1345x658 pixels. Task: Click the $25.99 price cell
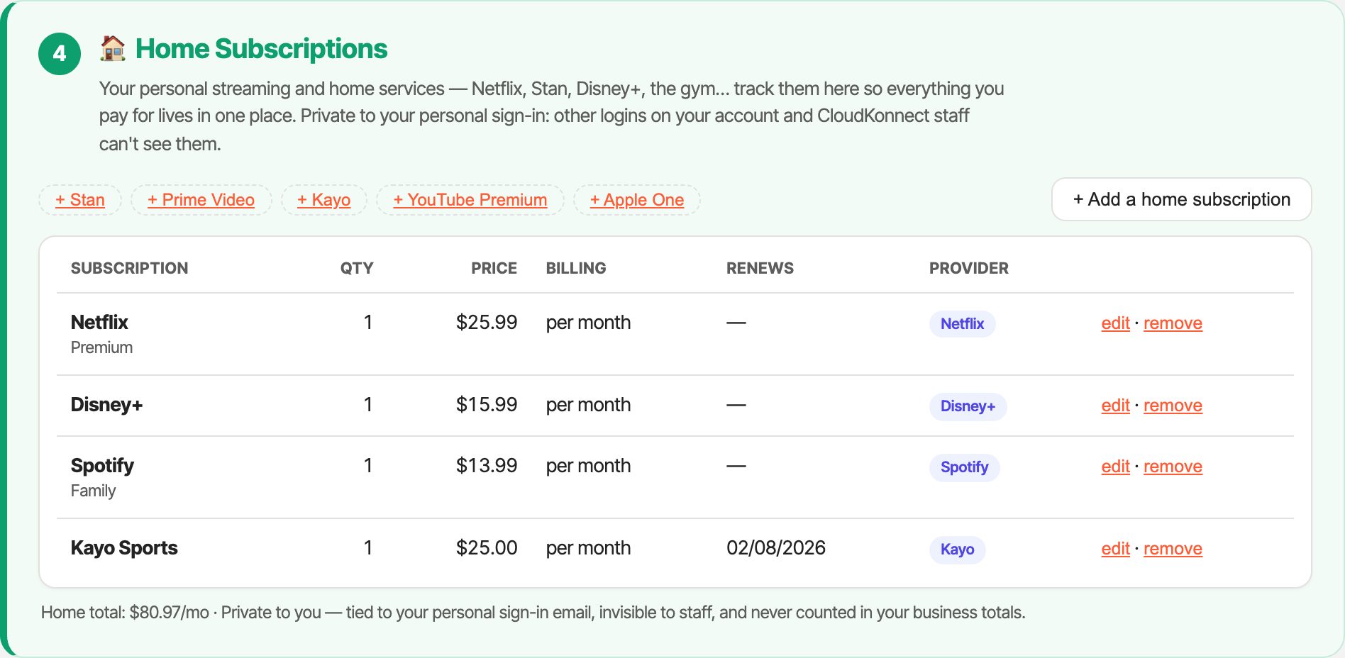click(487, 323)
